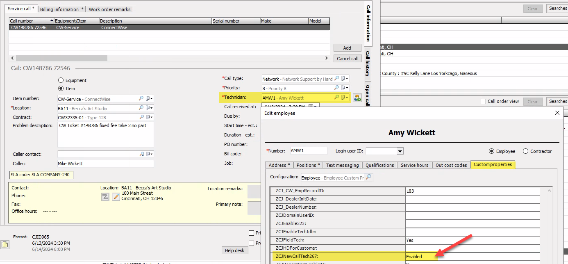Click the Configuration search magnifier in Edit employee

coord(368,177)
